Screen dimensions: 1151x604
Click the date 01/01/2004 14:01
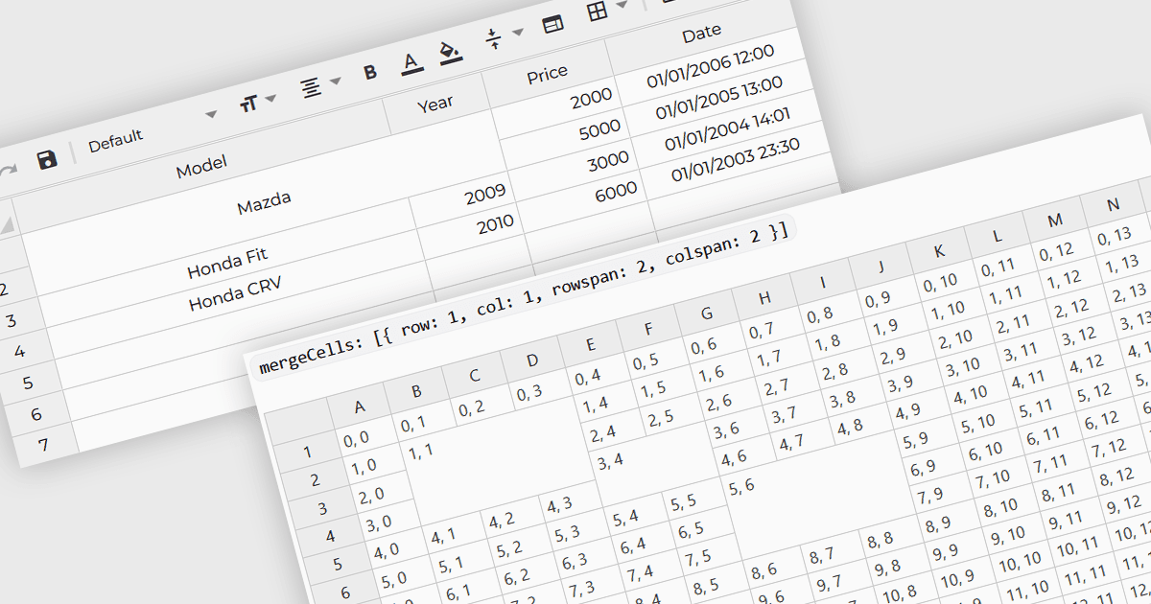coord(726,128)
